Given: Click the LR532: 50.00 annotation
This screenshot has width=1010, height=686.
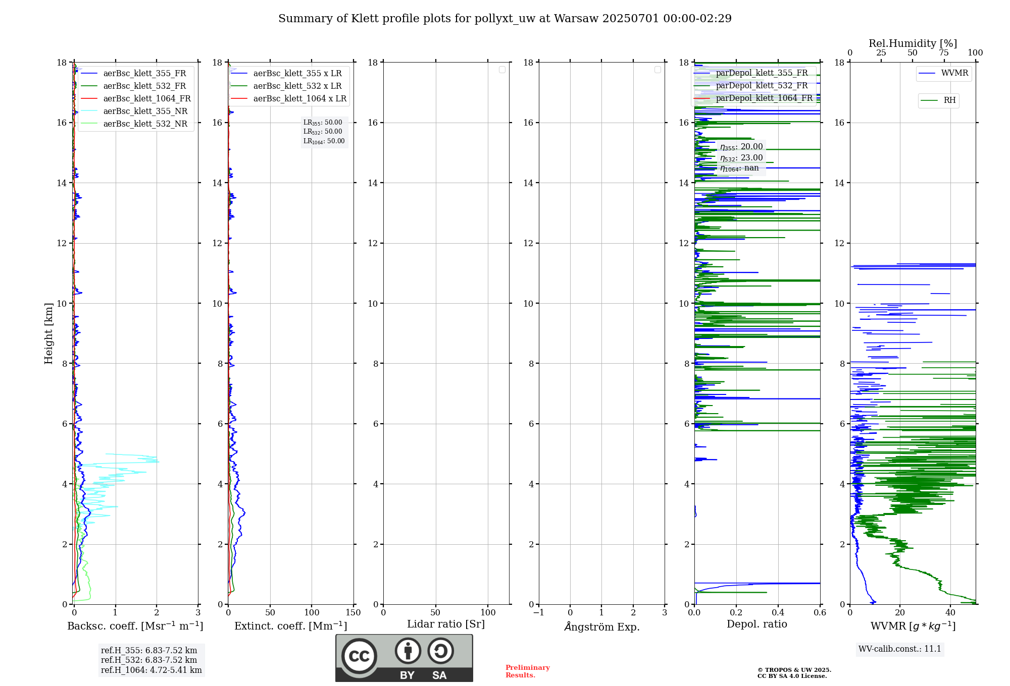Looking at the screenshot, I should 323,132.
